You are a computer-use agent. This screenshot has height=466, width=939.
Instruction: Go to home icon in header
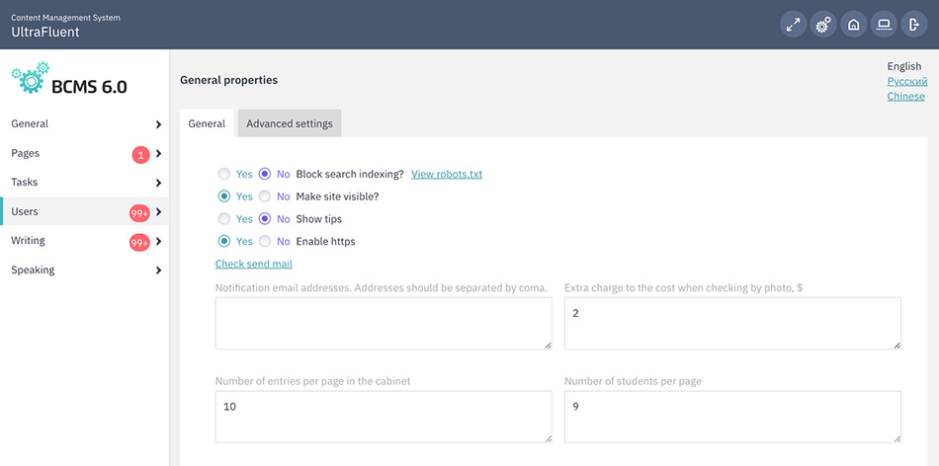pyautogui.click(x=854, y=25)
